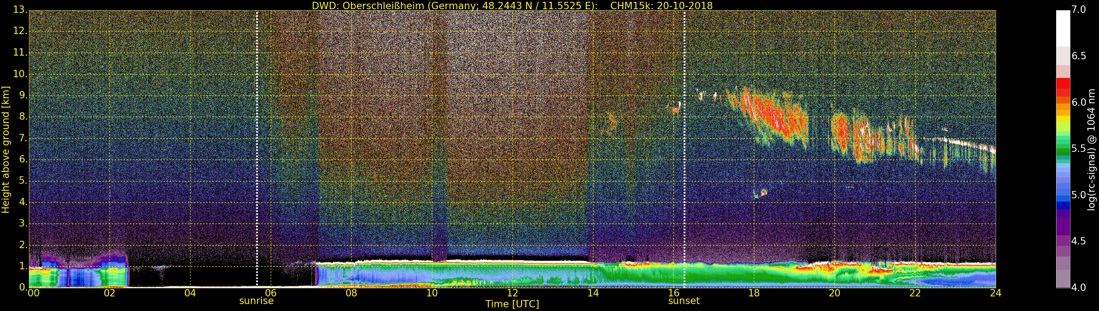Click the '24' time tick label
This screenshot has height=311, width=1099.
tap(996, 293)
